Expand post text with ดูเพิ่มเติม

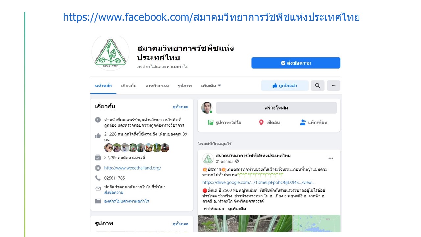pyautogui.click(x=237, y=209)
